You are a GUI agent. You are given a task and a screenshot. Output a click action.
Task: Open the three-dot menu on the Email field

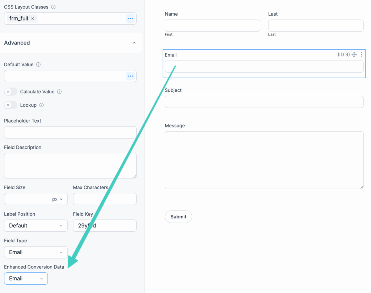[x=361, y=54]
